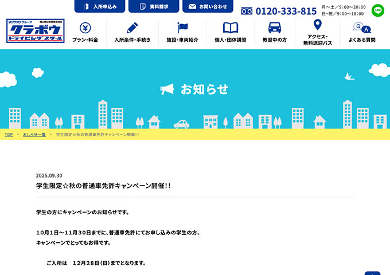Go to TOP in the breadcrumb
390x275 pixels.
pos(9,135)
